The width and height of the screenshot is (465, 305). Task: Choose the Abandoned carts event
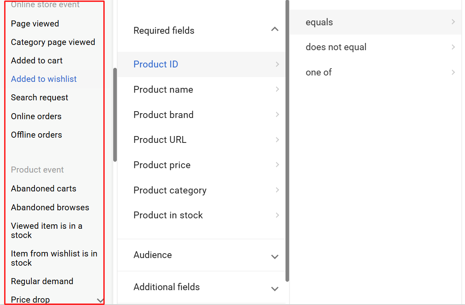[43, 189]
